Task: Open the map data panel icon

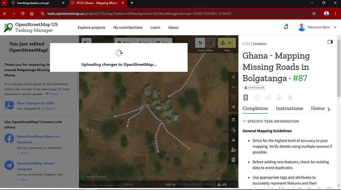Action: click(x=233, y=130)
